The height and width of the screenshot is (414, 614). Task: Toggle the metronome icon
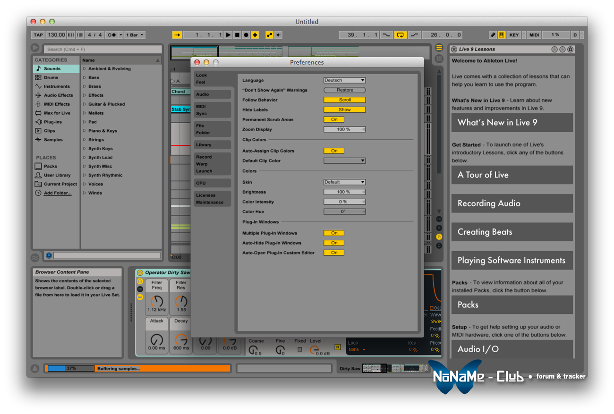111,35
